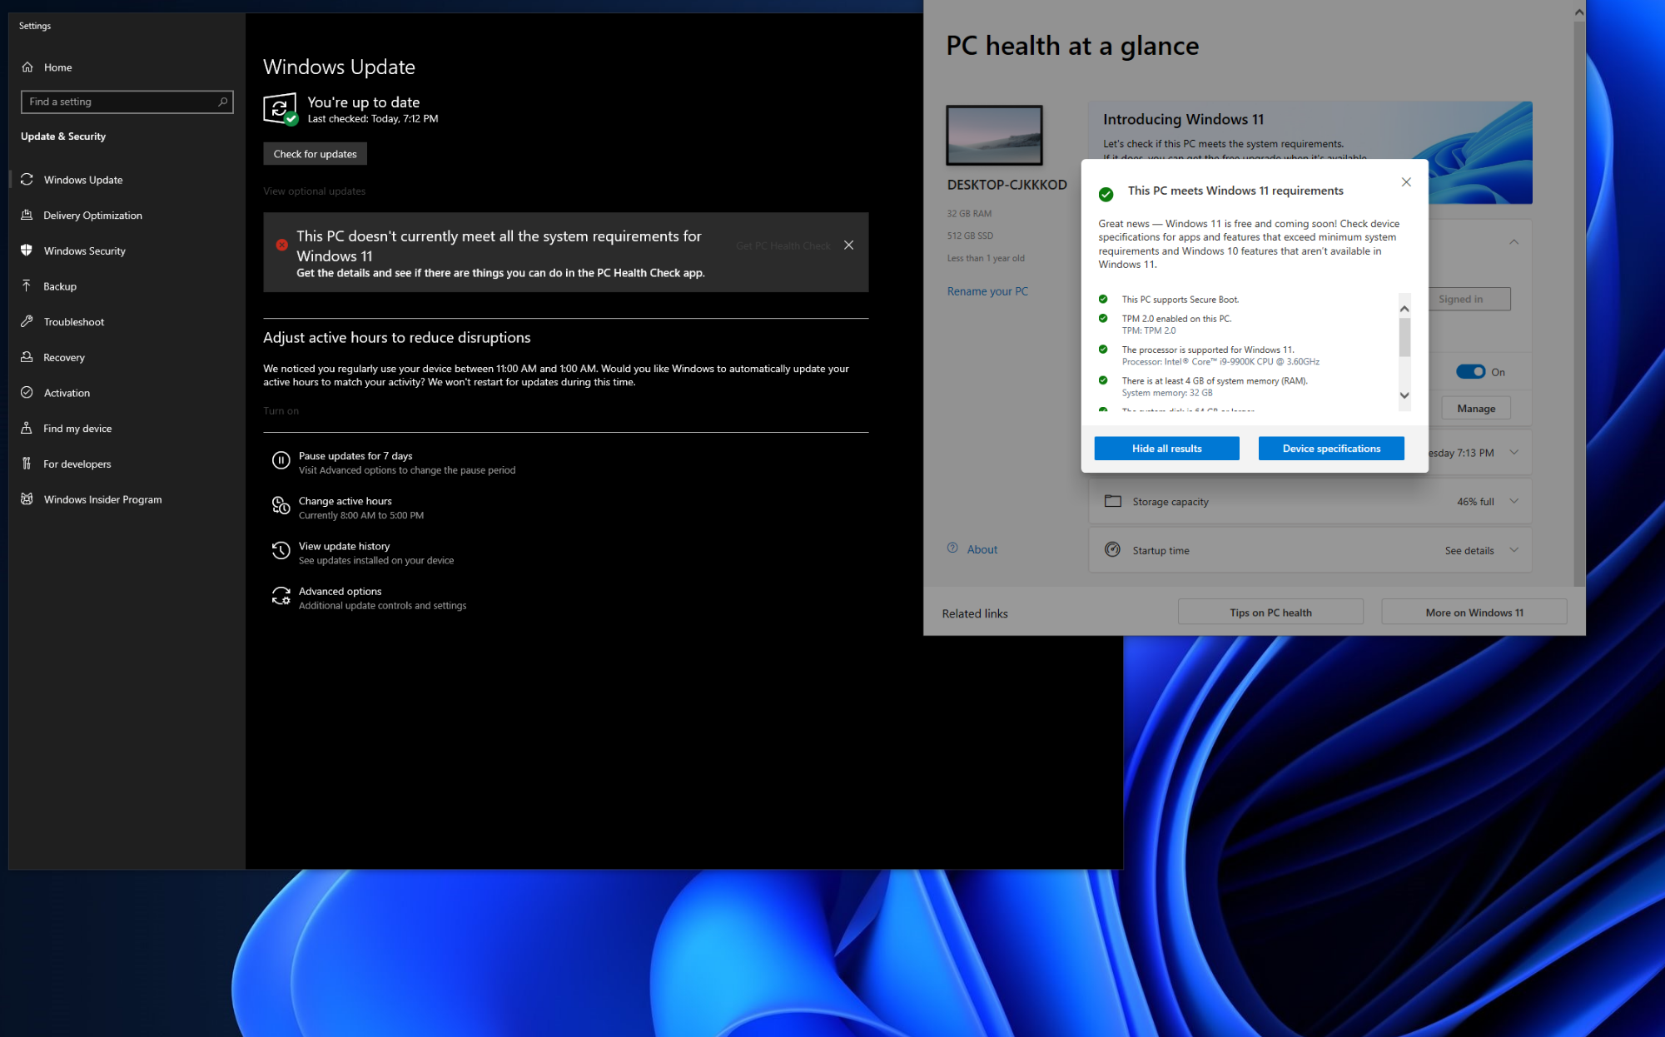Click the Startup time gauge icon
1665x1037 pixels.
pyautogui.click(x=1112, y=549)
